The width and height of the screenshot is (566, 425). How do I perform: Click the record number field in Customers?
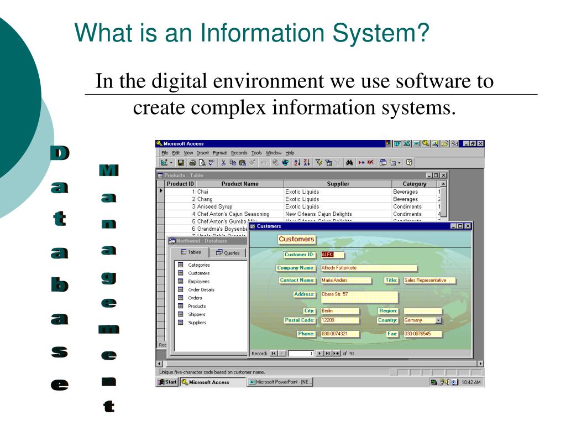301,354
